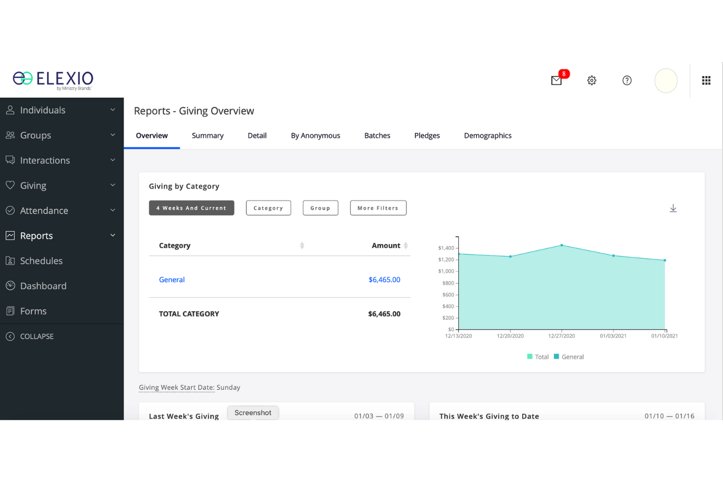Click the 01/03 — 01/09 date range
Viewport: 723px width, 482px height.
pyautogui.click(x=379, y=416)
